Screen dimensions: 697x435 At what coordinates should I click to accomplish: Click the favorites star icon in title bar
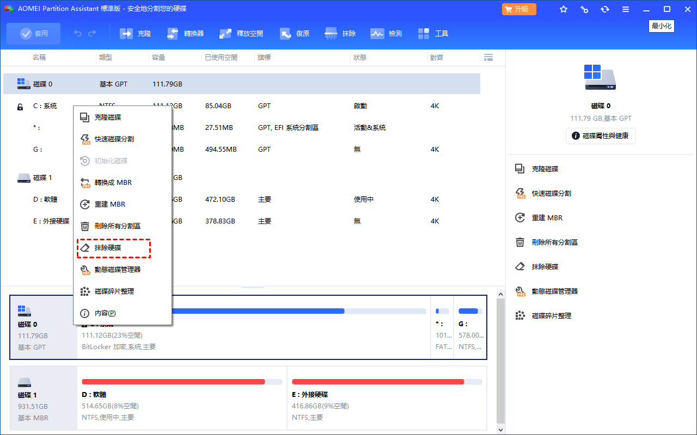pyautogui.click(x=564, y=9)
